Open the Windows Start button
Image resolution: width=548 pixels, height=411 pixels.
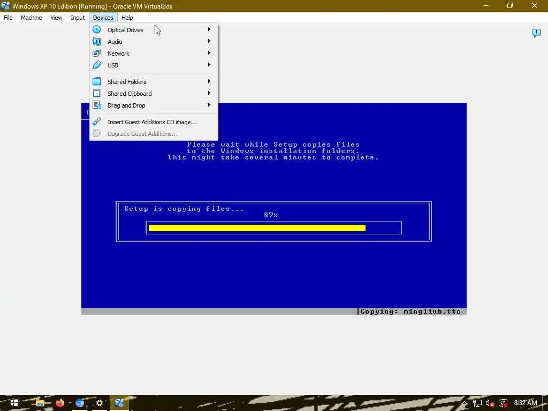coord(14,403)
